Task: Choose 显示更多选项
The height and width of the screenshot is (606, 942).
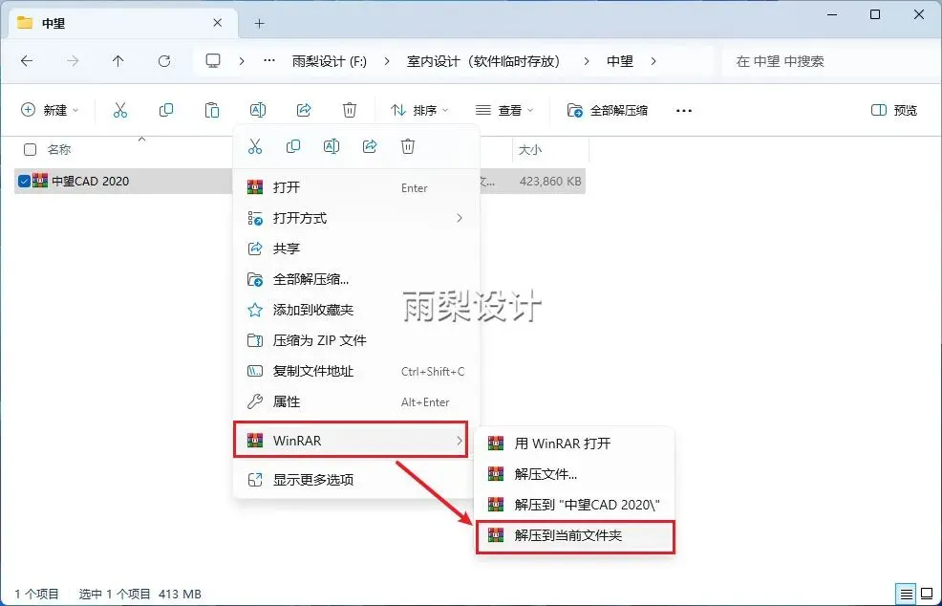Action: [x=355, y=480]
